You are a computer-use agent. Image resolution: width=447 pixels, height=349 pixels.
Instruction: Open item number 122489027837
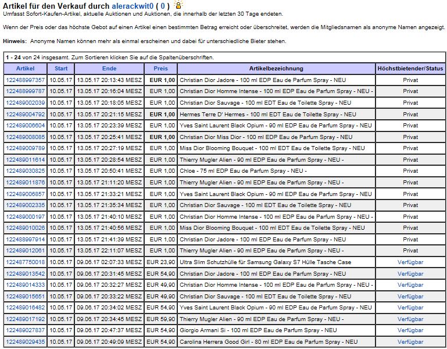click(x=26, y=330)
